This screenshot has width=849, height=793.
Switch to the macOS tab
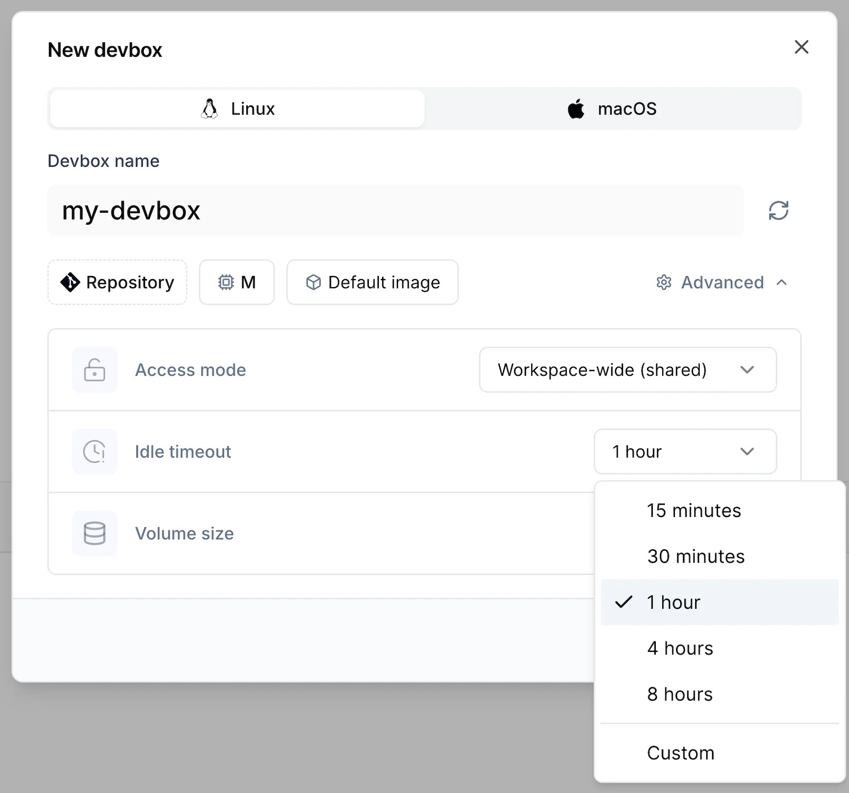click(x=612, y=109)
